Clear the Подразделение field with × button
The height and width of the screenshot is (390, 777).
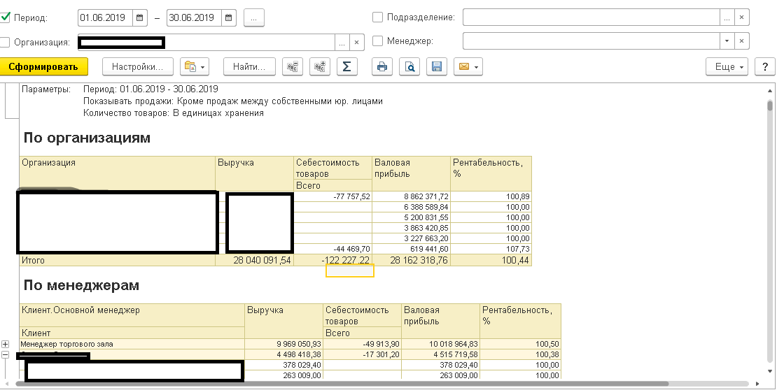pyautogui.click(x=742, y=17)
